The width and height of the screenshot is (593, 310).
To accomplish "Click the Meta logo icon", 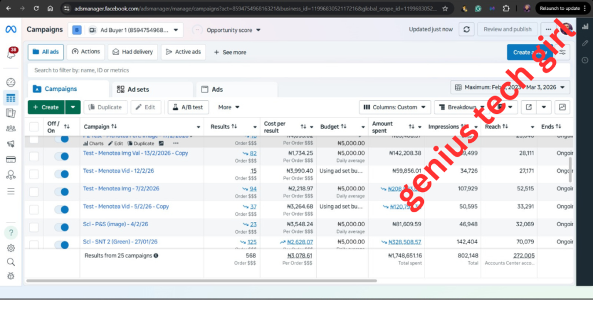I will pos(11,29).
